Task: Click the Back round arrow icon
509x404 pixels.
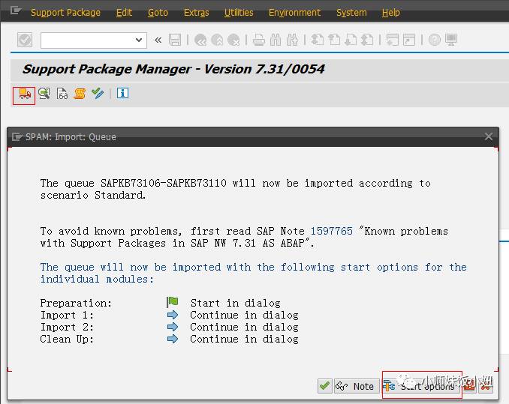Action: (200, 40)
